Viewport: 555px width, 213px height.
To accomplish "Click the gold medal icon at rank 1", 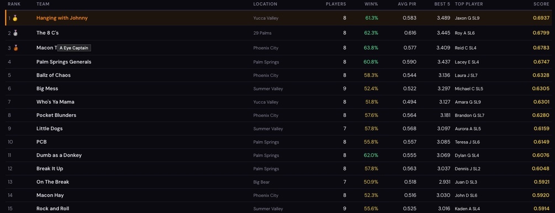I will (15, 18).
